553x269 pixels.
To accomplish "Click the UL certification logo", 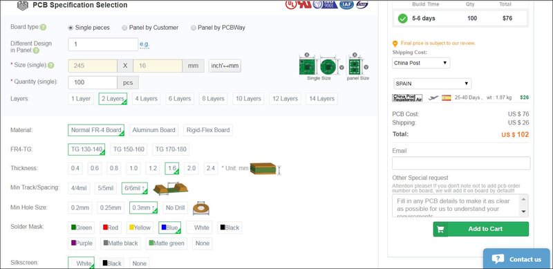I will click(x=290, y=5).
